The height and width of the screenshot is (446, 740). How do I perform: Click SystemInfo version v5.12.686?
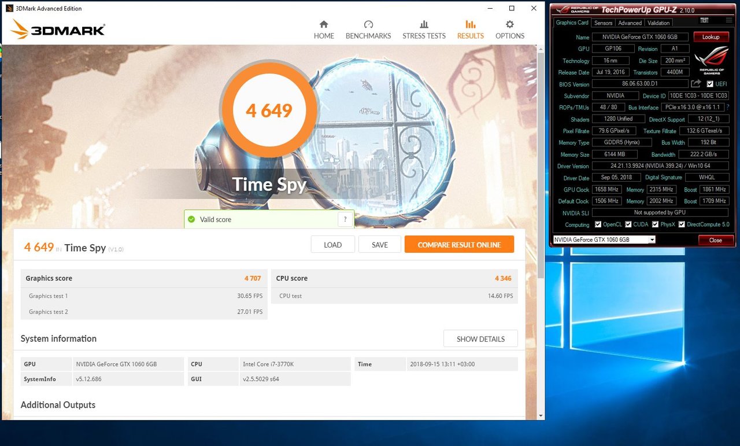point(128,379)
